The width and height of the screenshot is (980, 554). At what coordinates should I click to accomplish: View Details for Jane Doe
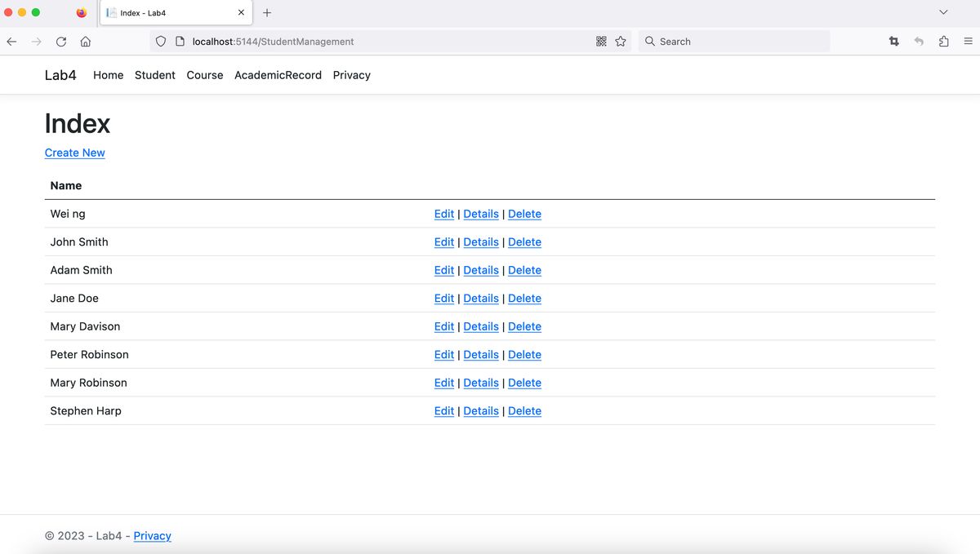click(481, 299)
